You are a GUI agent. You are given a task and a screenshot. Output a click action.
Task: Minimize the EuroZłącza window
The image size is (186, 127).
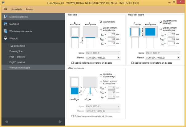coord(169,2)
